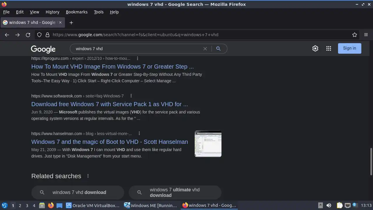Open notification tray icon next to clock
373x210 pixels.
355,205
